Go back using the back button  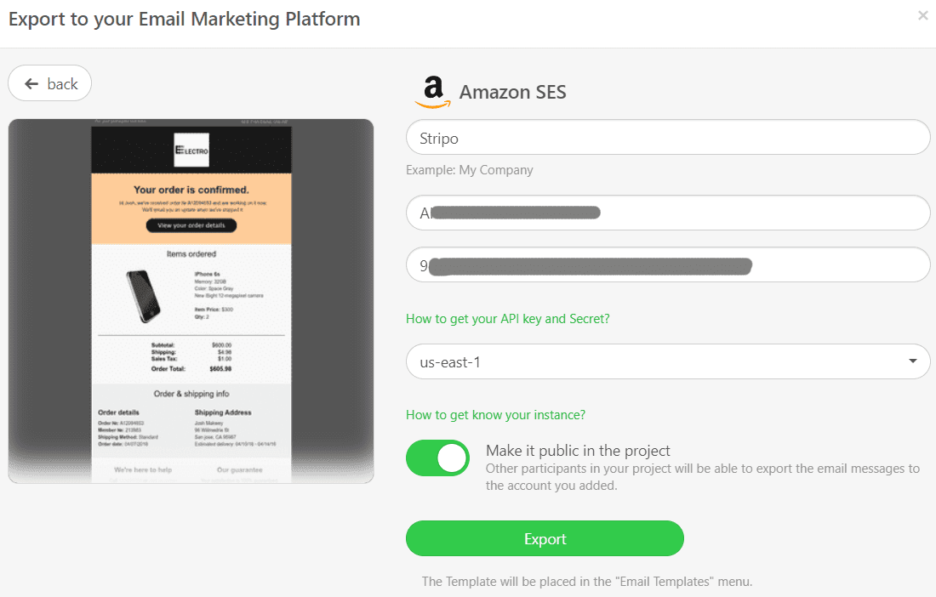click(x=49, y=83)
